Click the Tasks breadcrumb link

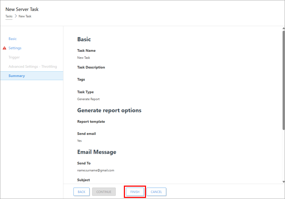9,16
